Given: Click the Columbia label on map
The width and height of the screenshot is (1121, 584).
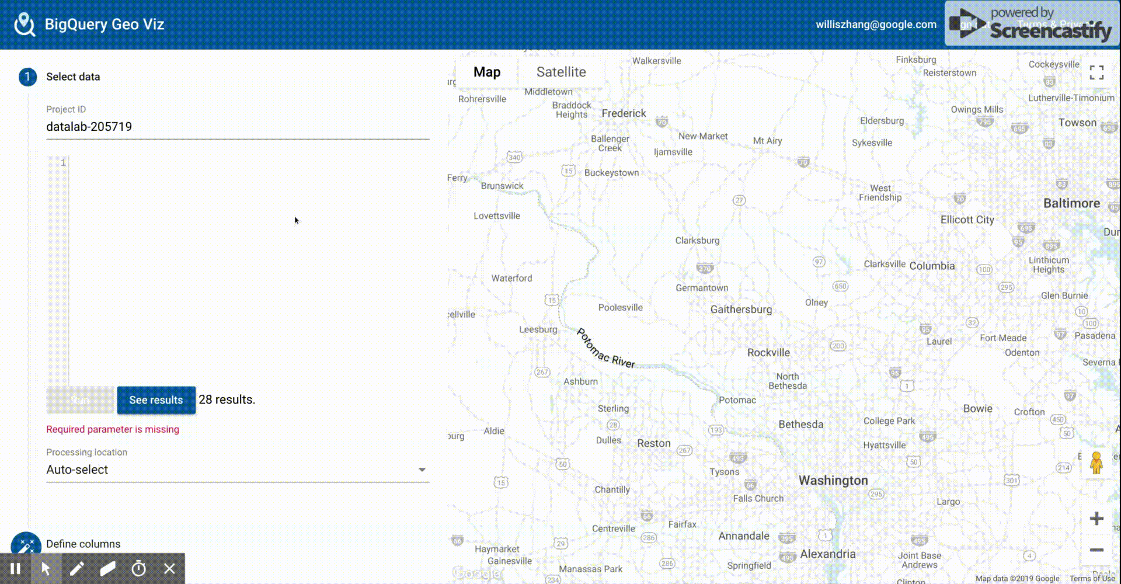Looking at the screenshot, I should point(932,266).
